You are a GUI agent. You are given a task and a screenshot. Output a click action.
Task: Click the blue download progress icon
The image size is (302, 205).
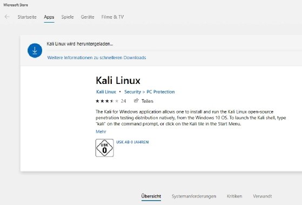click(35, 51)
